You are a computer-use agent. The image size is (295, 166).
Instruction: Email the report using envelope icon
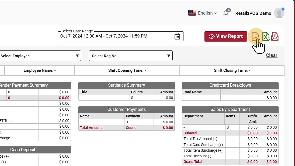point(275,36)
